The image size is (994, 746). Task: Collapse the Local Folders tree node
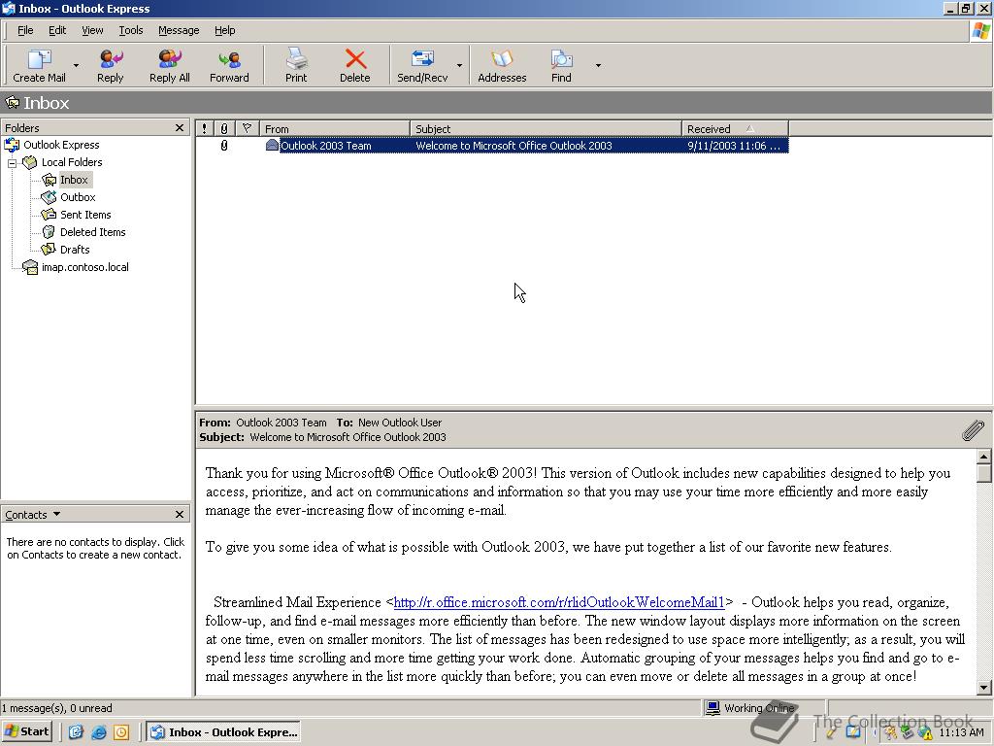click(12, 163)
